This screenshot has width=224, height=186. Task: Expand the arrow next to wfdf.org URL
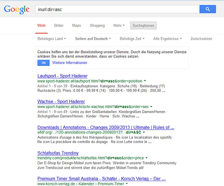click(144, 132)
